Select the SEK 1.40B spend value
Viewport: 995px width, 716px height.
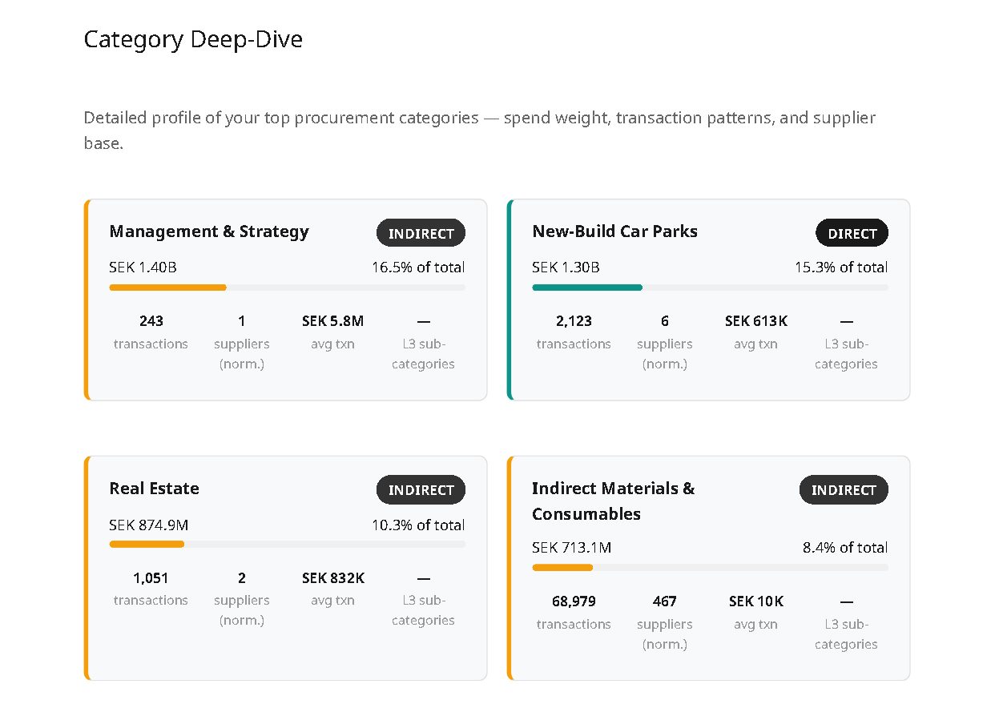pyautogui.click(x=143, y=267)
